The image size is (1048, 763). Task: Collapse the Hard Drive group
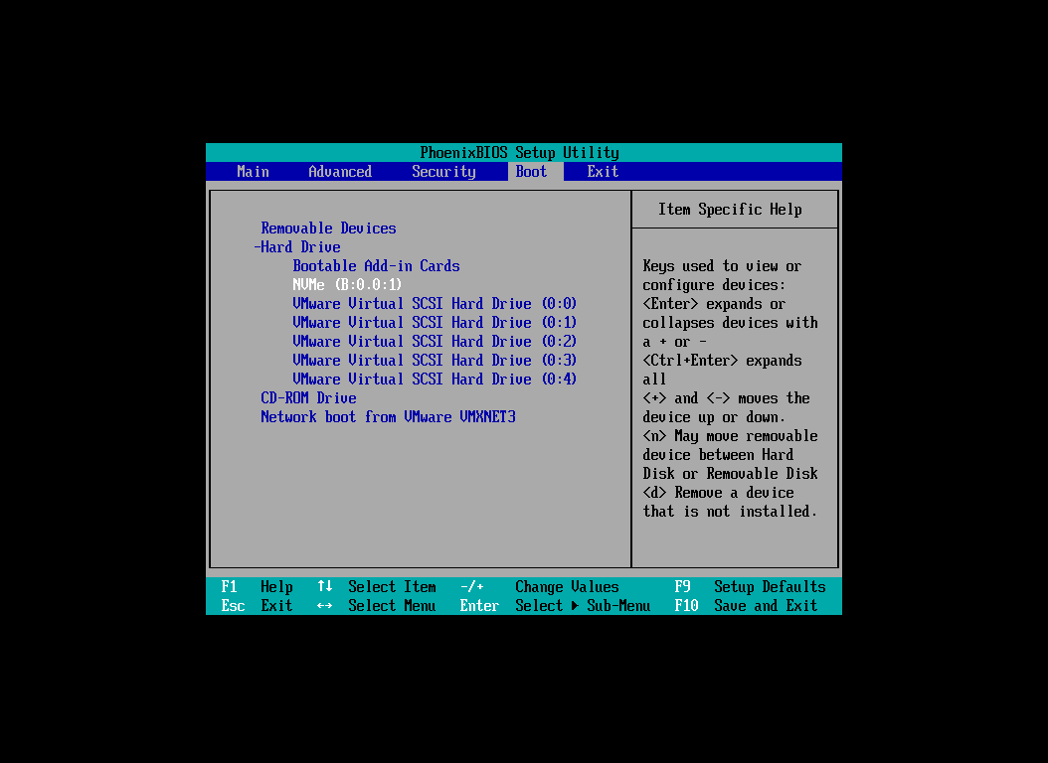pyautogui.click(x=297, y=247)
